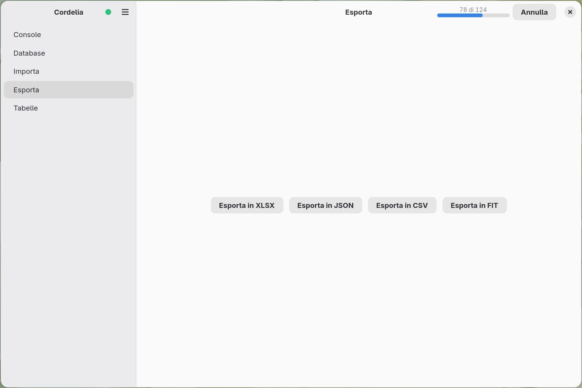This screenshot has width=582, height=388.
Task: Click the Esporta page title in header bar
Action: point(358,12)
